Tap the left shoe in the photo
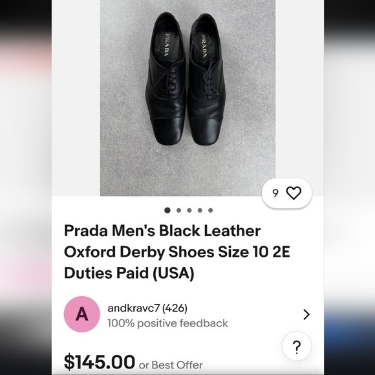375x375 pixels. click(166, 78)
